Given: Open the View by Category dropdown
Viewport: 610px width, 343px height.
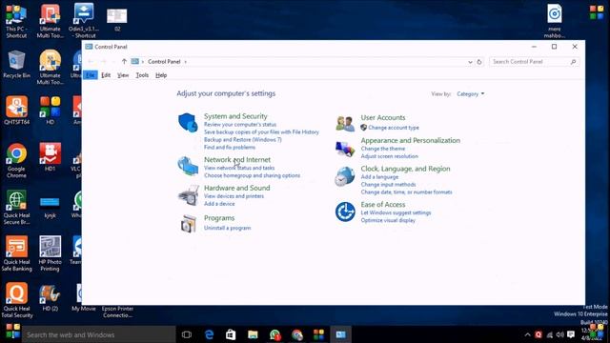Looking at the screenshot, I should pyautogui.click(x=470, y=94).
